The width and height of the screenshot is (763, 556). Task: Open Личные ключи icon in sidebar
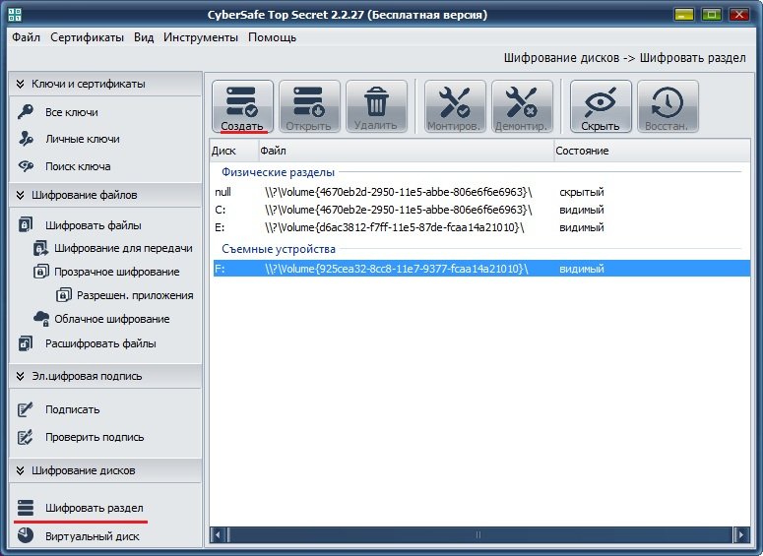pyautogui.click(x=26, y=139)
